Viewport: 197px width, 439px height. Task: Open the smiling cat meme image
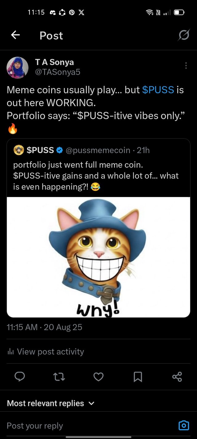click(x=98, y=257)
